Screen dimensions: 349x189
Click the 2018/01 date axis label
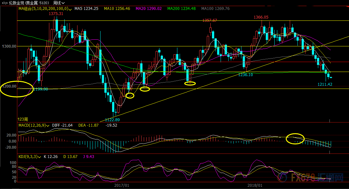[x=255, y=185]
